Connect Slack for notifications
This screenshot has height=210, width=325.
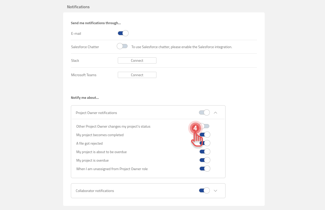point(137,60)
